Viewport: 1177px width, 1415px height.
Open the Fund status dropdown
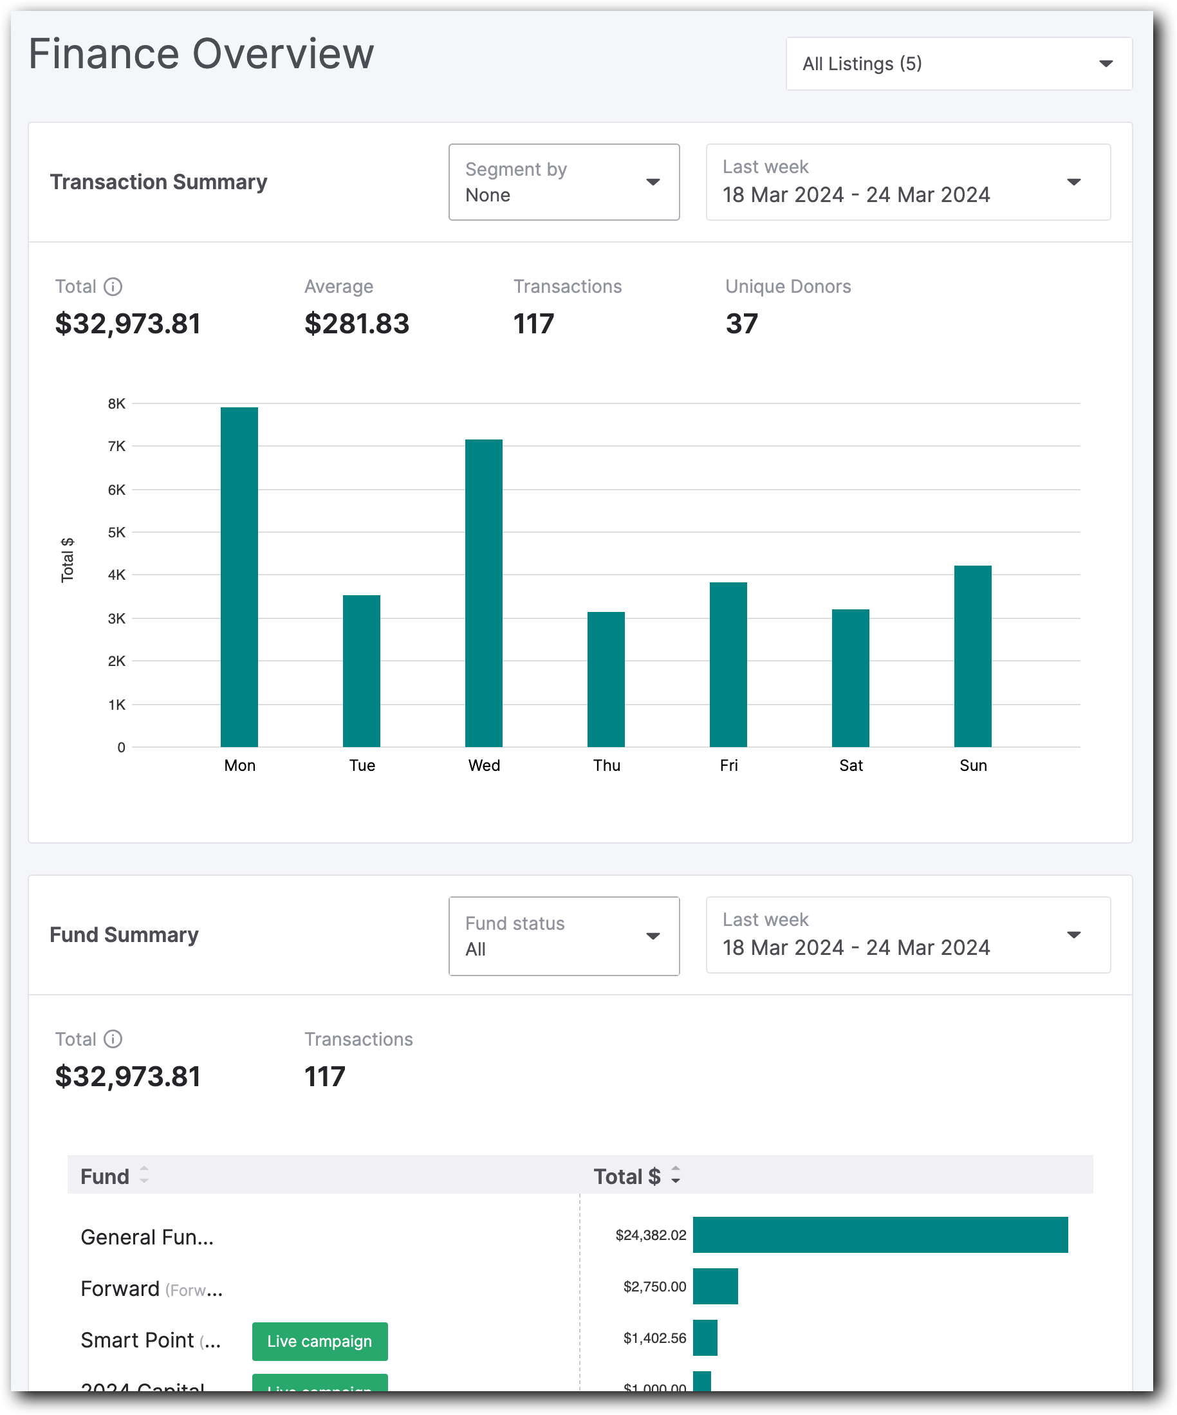[564, 936]
